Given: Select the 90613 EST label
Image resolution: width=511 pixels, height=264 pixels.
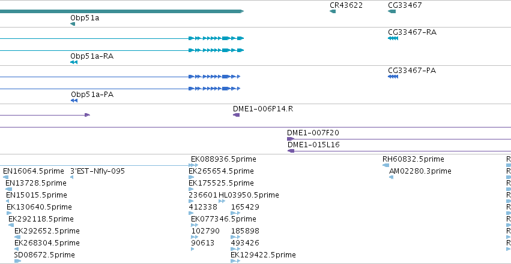Looking at the screenshot, I should click(203, 243).
